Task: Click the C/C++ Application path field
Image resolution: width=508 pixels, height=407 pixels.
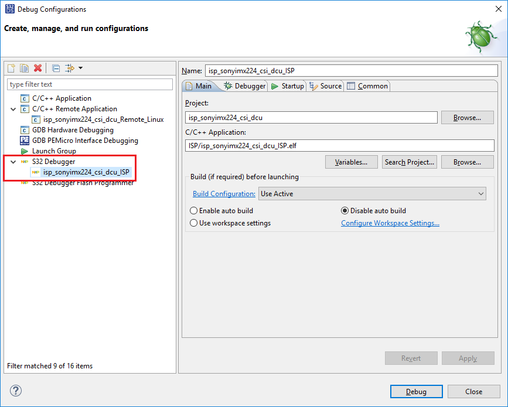Action: [339, 146]
